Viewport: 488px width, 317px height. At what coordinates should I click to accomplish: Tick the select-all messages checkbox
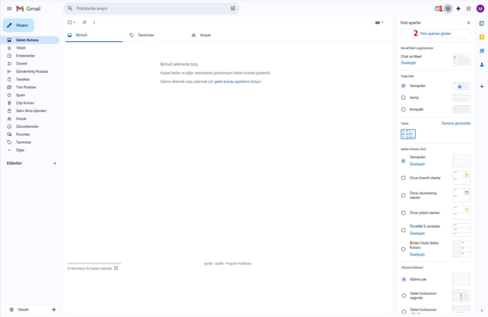(70, 22)
